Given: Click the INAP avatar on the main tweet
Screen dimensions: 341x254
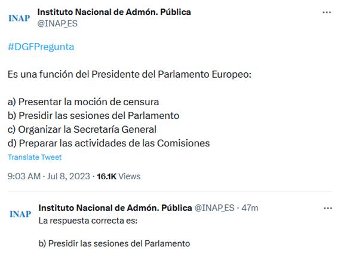Looking at the screenshot, I should [19, 18].
